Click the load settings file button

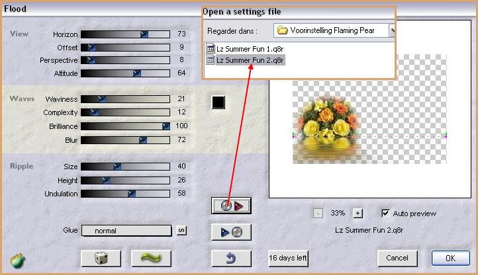231,206
